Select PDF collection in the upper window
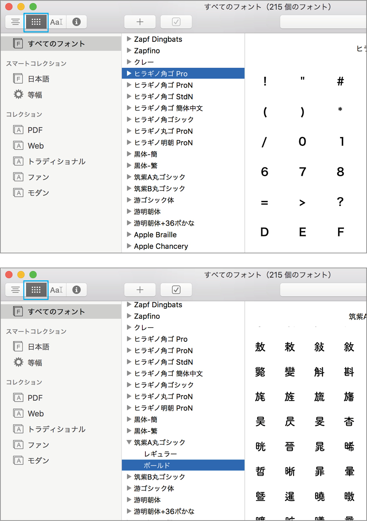The width and height of the screenshot is (367, 521). [x=35, y=130]
